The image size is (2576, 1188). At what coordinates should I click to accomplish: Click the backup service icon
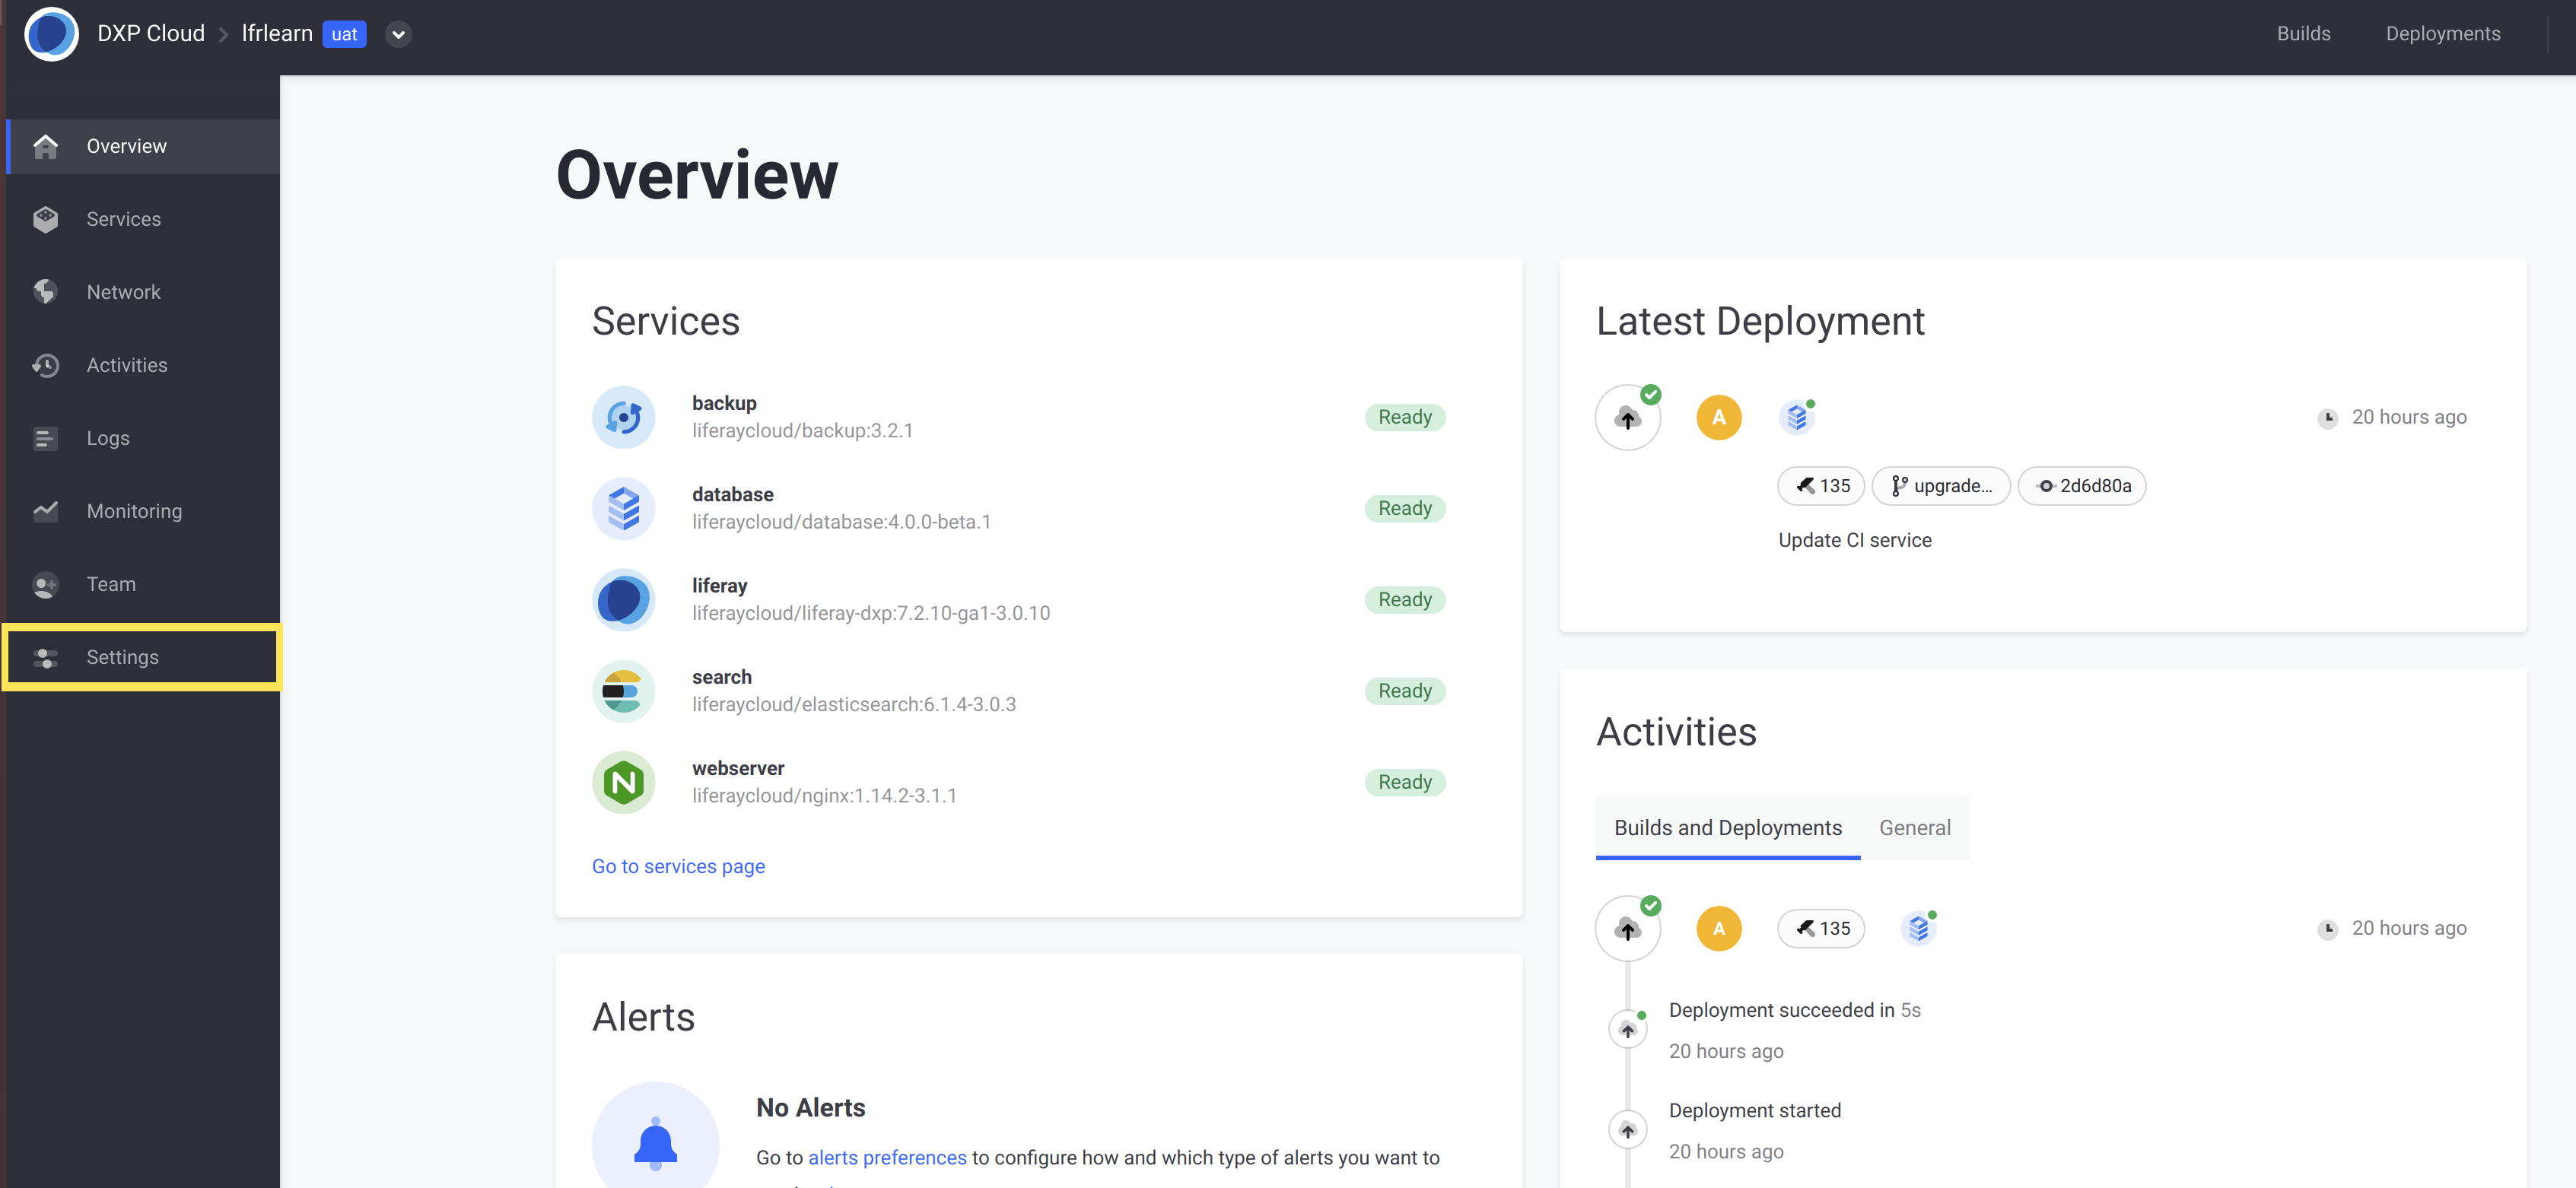pyautogui.click(x=625, y=416)
